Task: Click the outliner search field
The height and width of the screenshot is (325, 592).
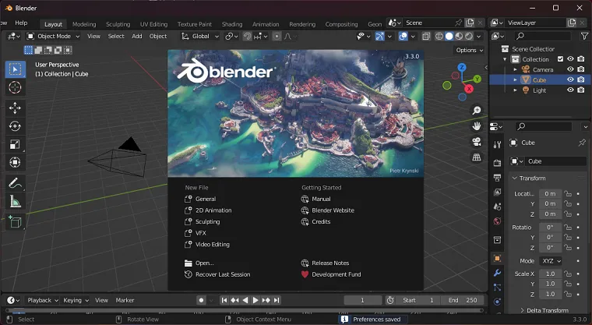Action: click(x=543, y=36)
